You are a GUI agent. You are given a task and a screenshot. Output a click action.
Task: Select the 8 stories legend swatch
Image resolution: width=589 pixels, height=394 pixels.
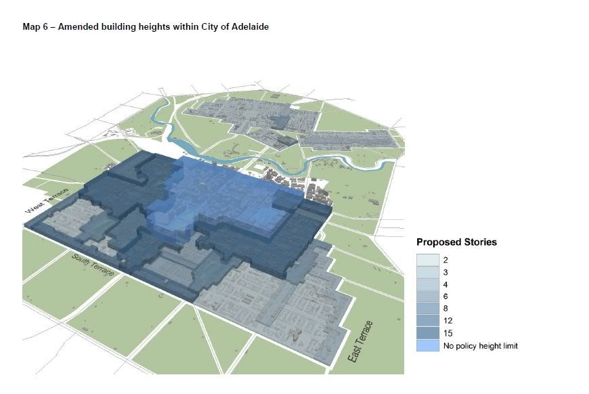coord(427,309)
